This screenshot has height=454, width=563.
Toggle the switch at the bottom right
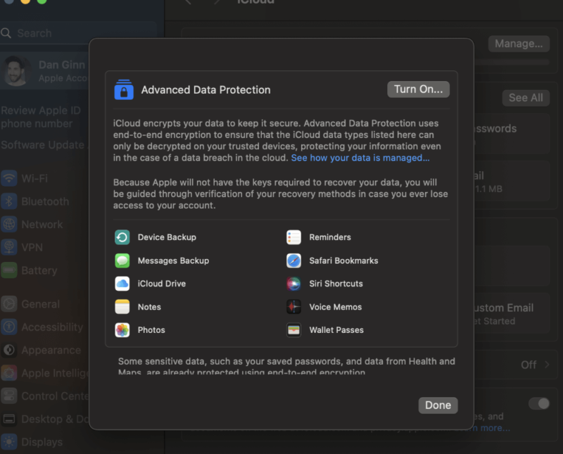pyautogui.click(x=539, y=404)
